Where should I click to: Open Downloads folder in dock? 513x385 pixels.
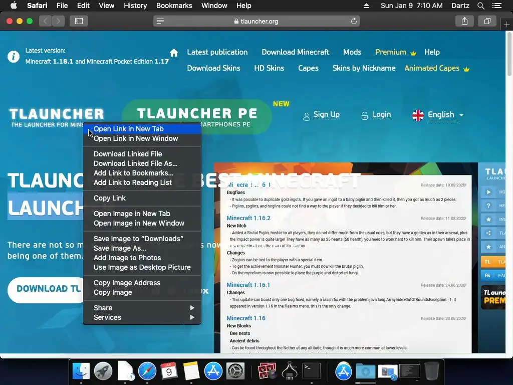tap(365, 371)
